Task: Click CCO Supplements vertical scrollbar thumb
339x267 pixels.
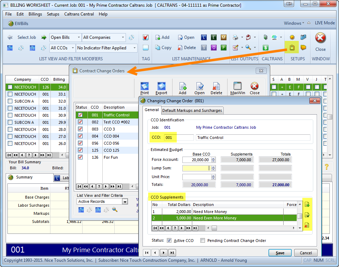Action: click(x=299, y=216)
